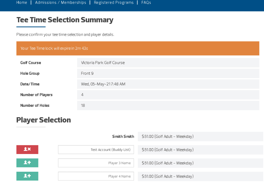Open Admissions / Memberships menu item
The image size is (264, 183).
click(60, 2)
